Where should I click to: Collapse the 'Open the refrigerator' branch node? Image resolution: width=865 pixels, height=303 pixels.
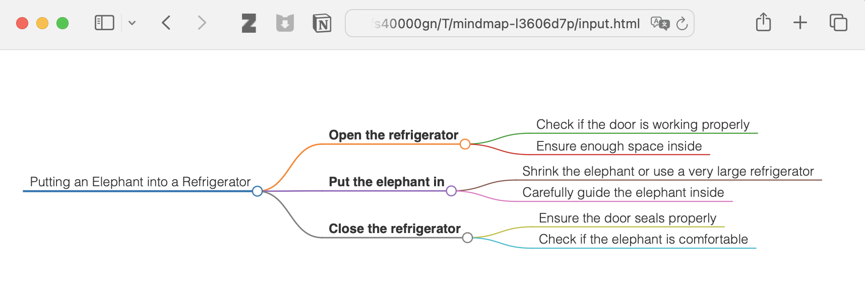pyautogui.click(x=465, y=144)
